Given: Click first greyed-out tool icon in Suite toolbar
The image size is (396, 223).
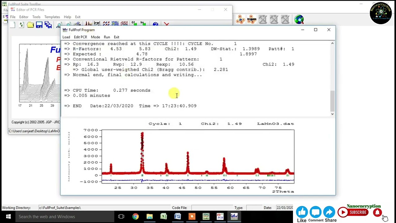Looking at the screenshot, I should coord(263,20).
